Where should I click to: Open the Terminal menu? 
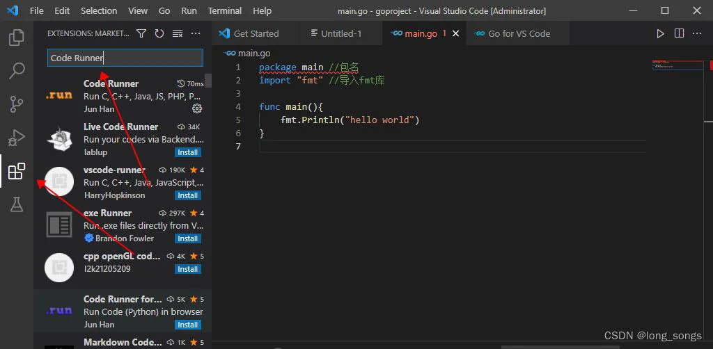coord(225,10)
